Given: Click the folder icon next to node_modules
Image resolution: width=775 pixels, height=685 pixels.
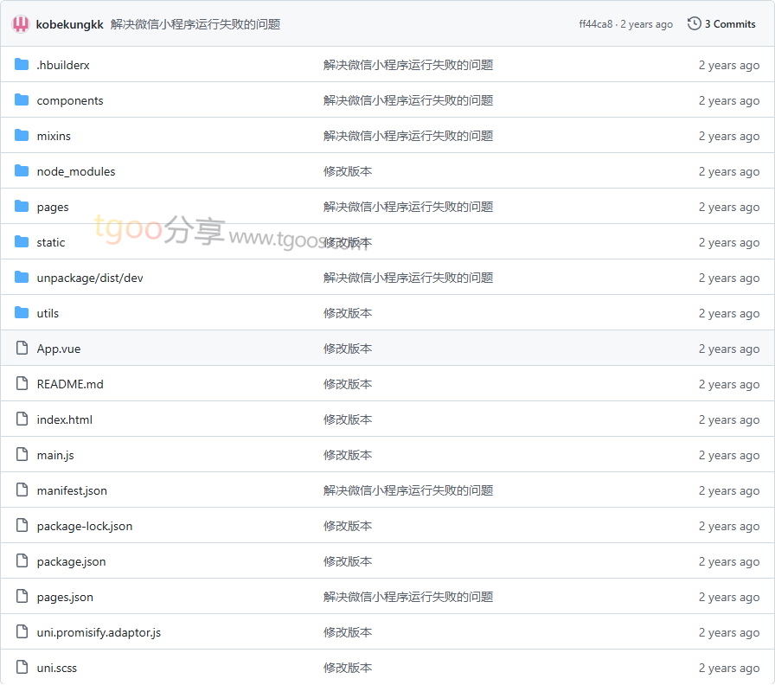Looking at the screenshot, I should click(x=22, y=171).
